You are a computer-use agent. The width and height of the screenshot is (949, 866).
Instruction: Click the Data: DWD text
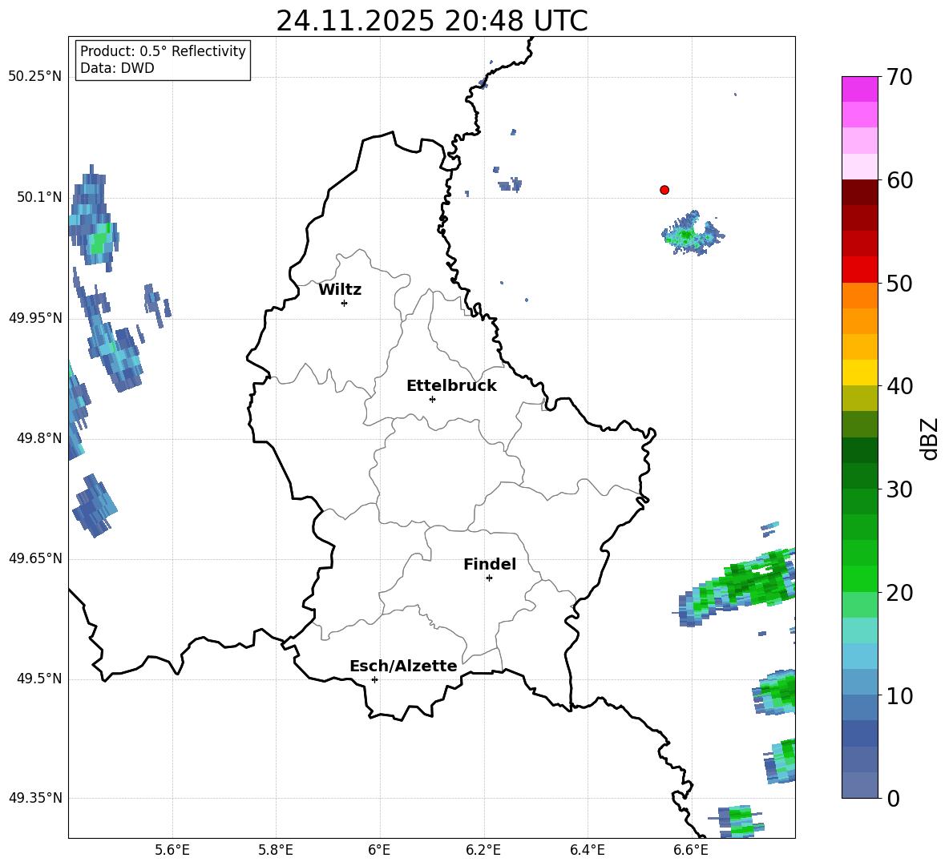click(x=117, y=68)
